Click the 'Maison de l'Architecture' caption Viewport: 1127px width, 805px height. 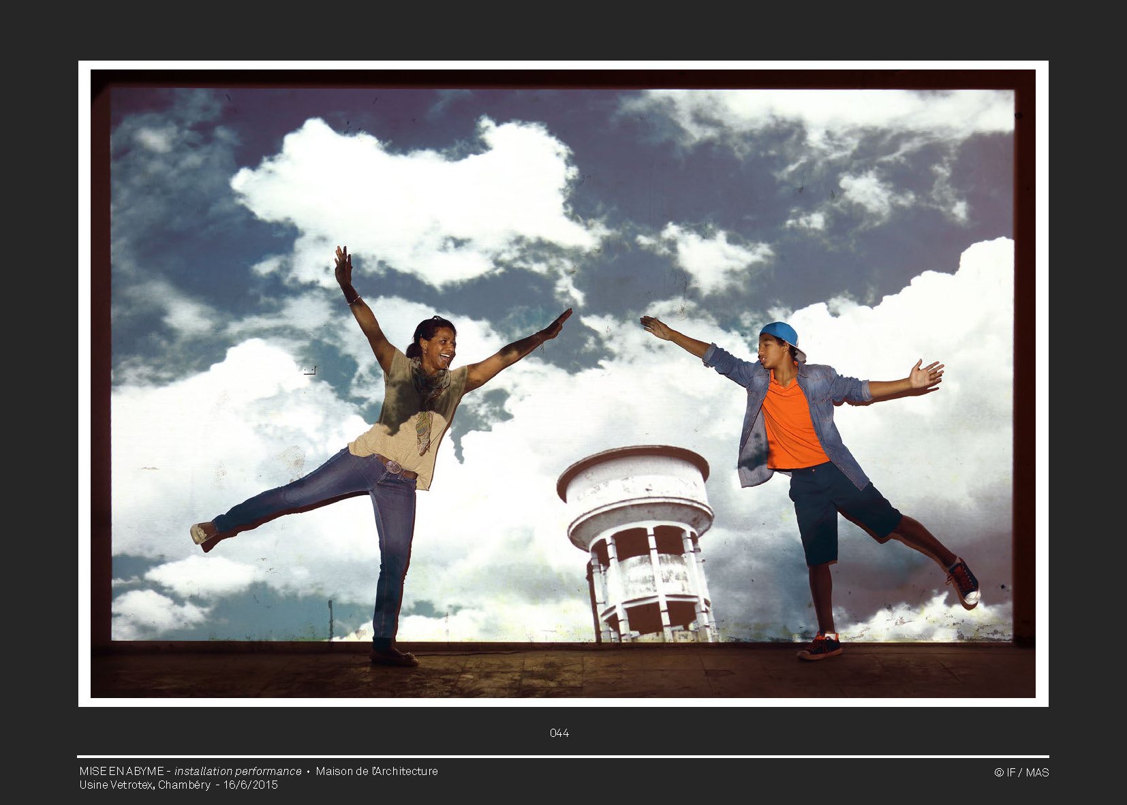click(x=376, y=771)
